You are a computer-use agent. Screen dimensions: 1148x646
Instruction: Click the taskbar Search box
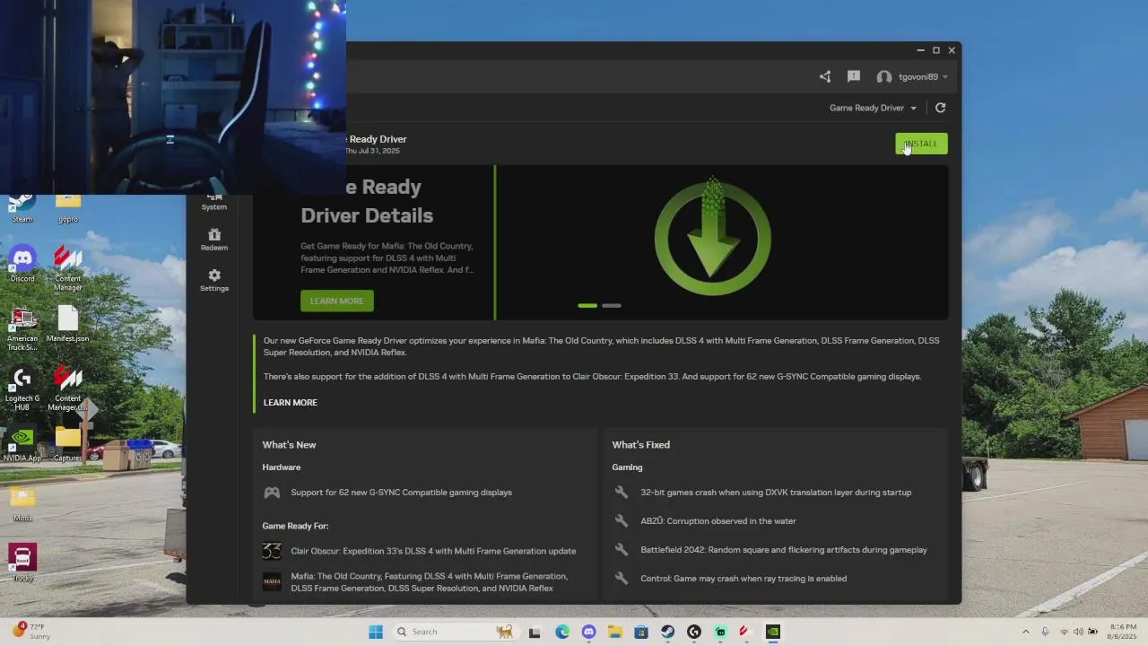[456, 632]
